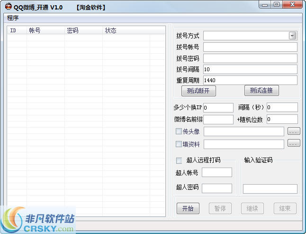Click the 测试连接 button

pos(261,90)
